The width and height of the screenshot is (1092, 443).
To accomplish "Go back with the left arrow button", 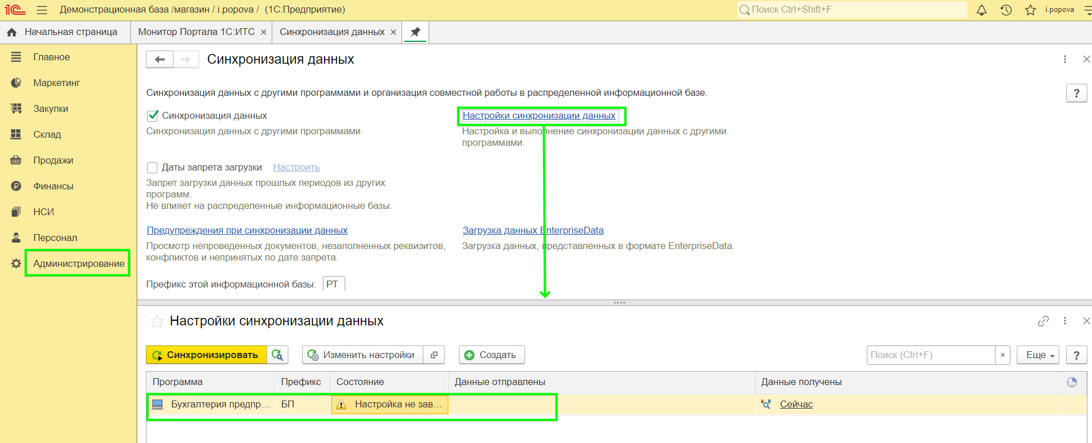I will pyautogui.click(x=160, y=59).
